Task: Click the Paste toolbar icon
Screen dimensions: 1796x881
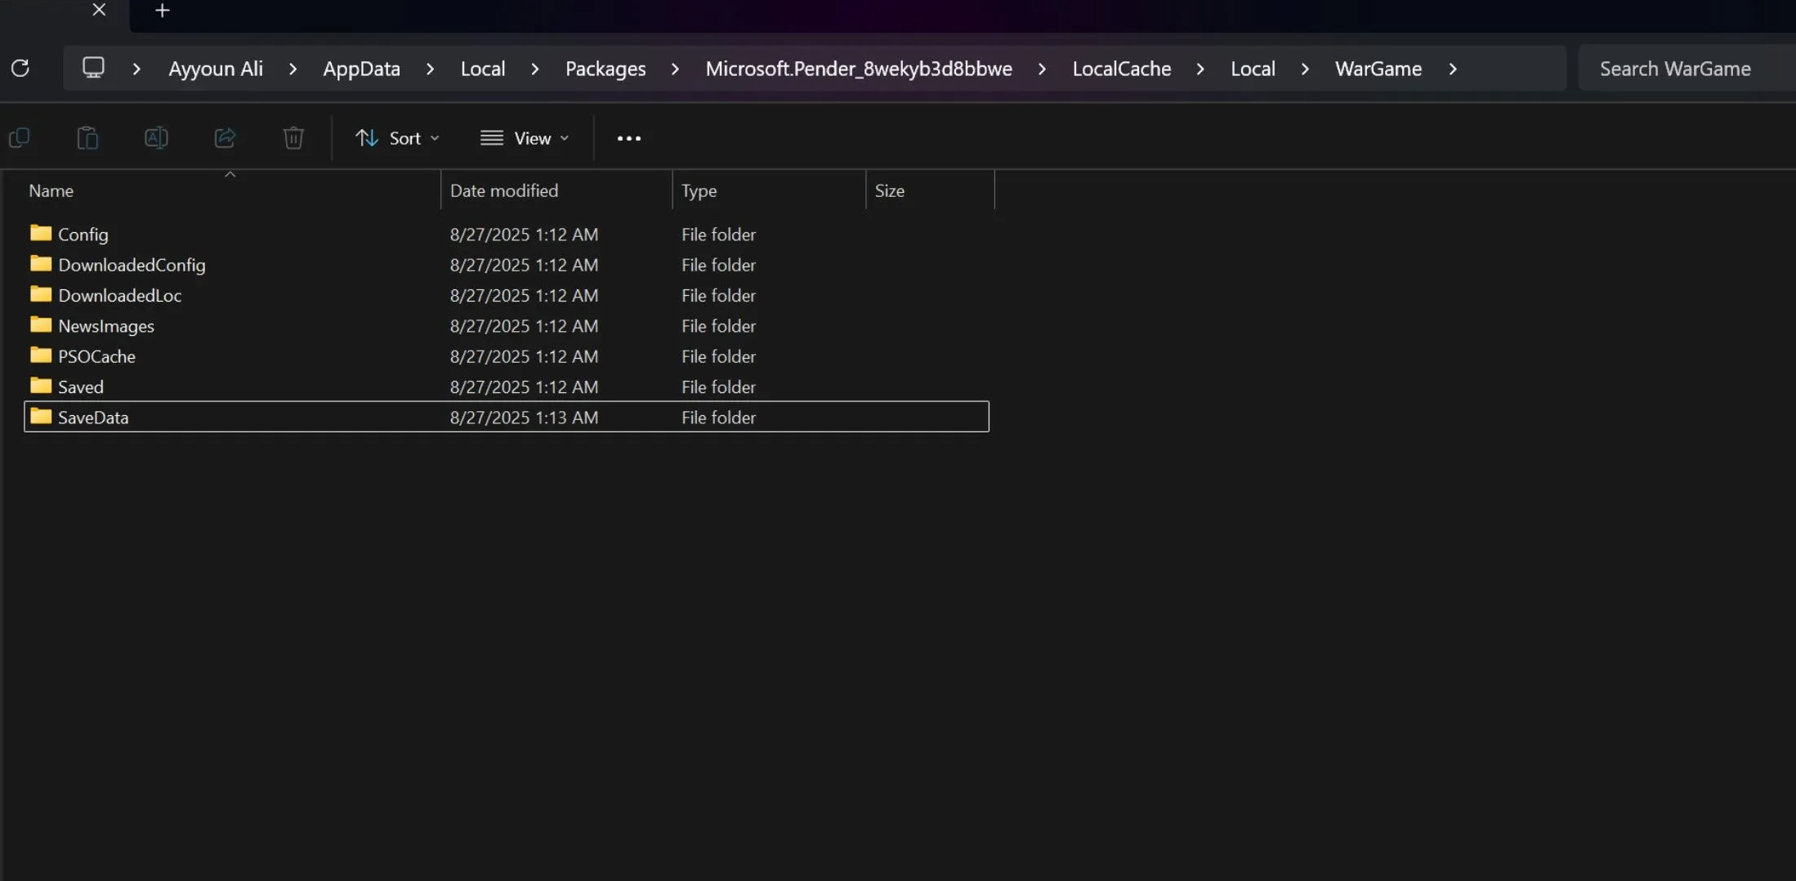Action: pyautogui.click(x=87, y=138)
